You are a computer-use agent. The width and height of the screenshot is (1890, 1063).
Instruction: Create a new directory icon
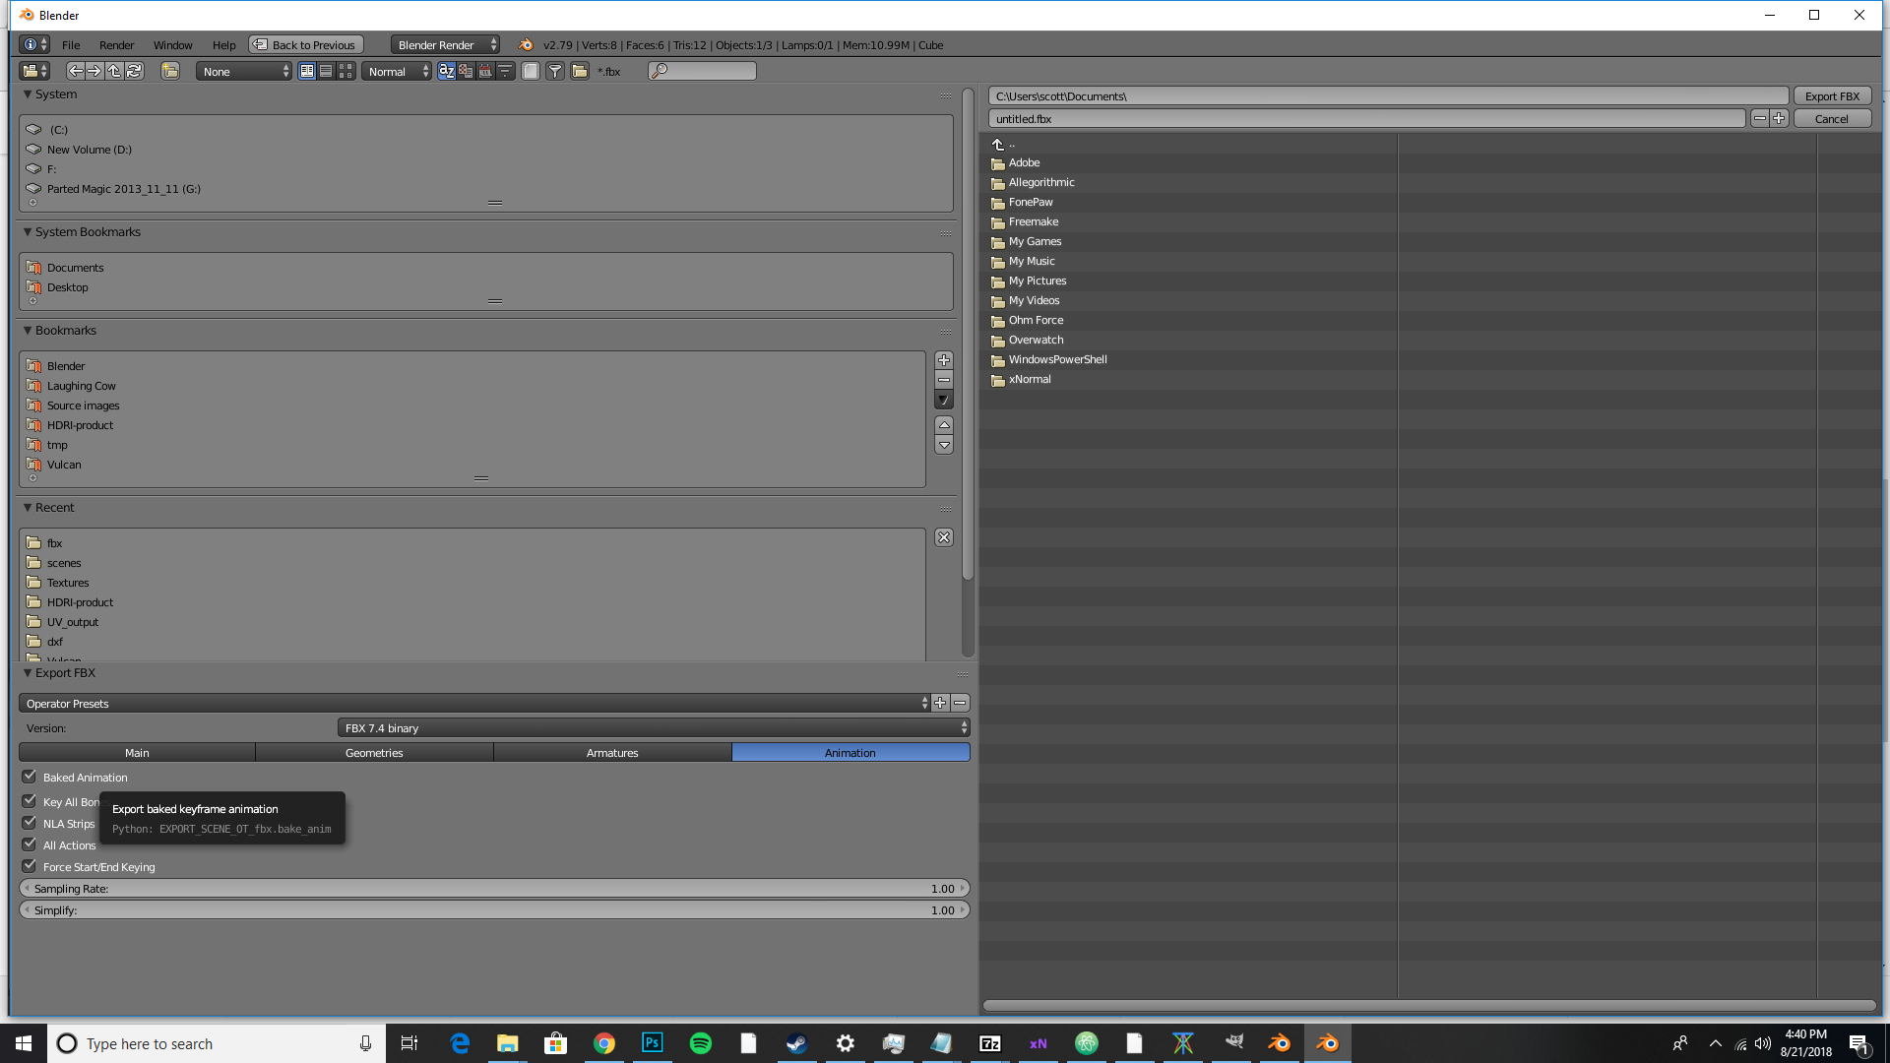[170, 71]
